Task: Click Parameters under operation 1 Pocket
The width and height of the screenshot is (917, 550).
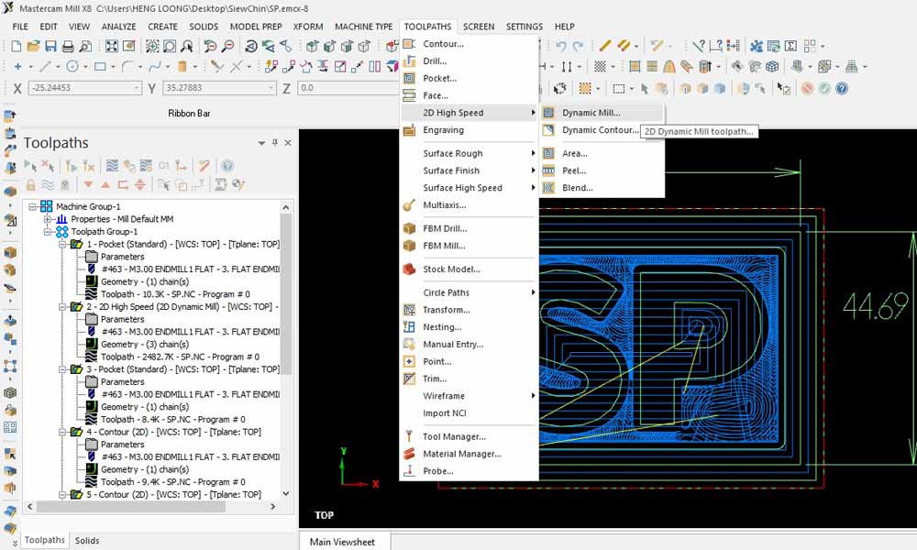Action: [122, 257]
